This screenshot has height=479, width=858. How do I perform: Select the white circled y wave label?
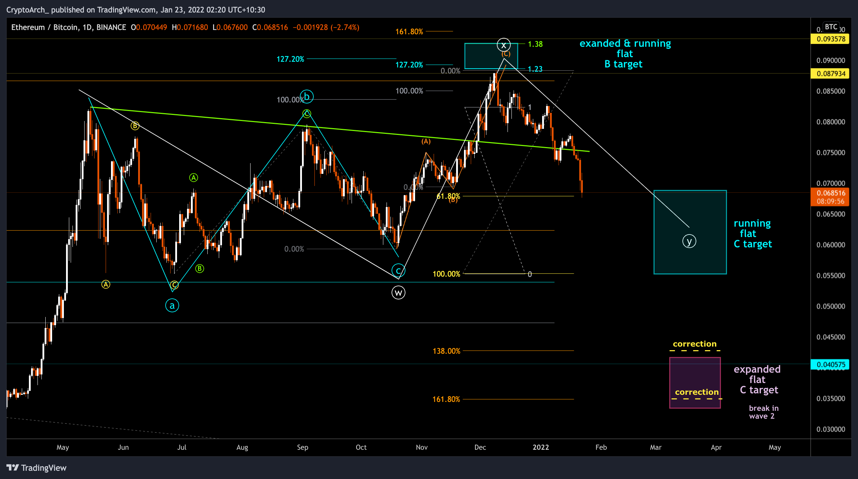point(689,241)
